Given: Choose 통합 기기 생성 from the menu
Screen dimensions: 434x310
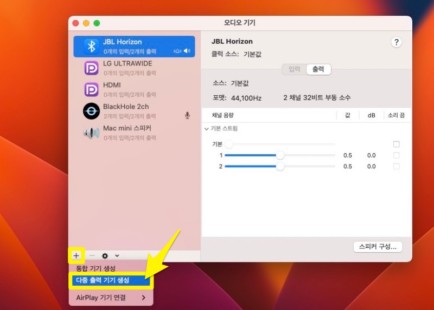Looking at the screenshot, I should point(96,268).
